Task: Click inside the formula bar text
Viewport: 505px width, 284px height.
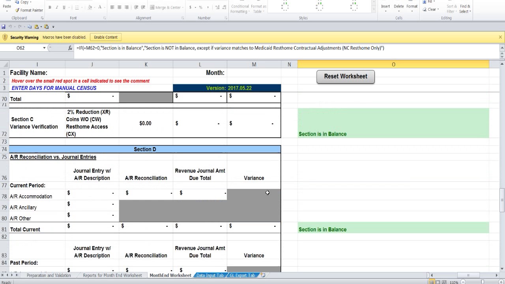Action: pyautogui.click(x=230, y=48)
